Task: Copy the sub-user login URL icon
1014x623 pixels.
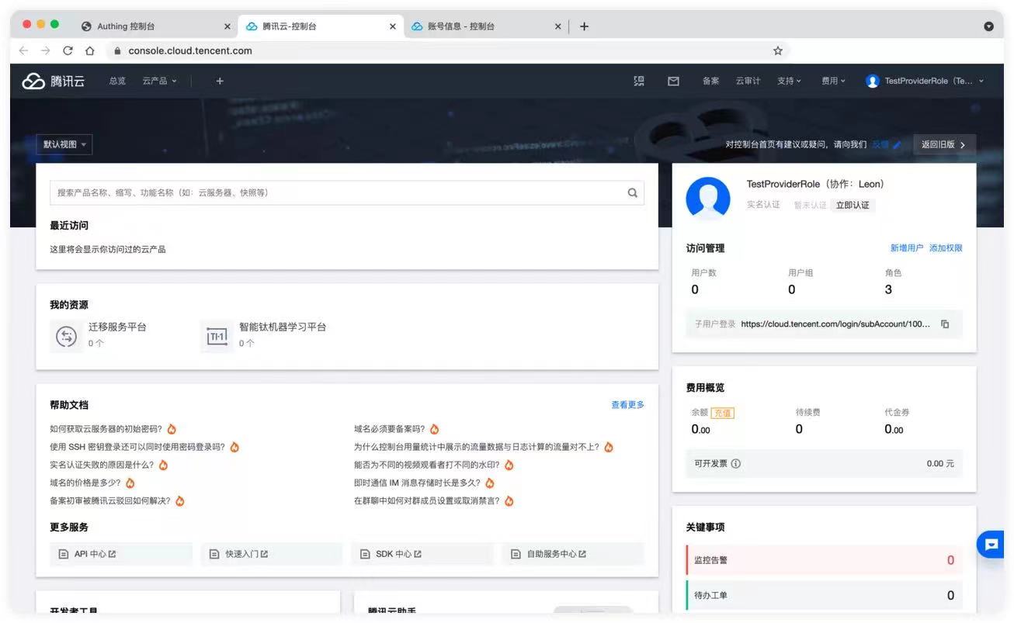Action: point(945,324)
